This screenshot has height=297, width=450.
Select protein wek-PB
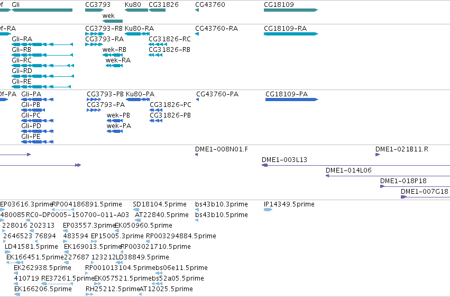point(115,121)
